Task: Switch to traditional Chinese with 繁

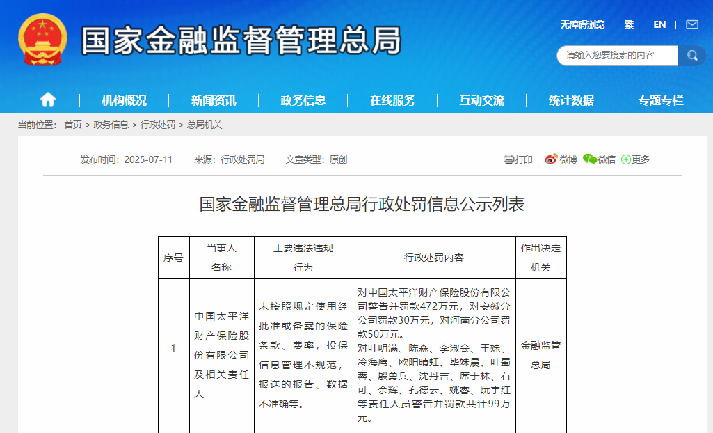Action: click(x=629, y=24)
